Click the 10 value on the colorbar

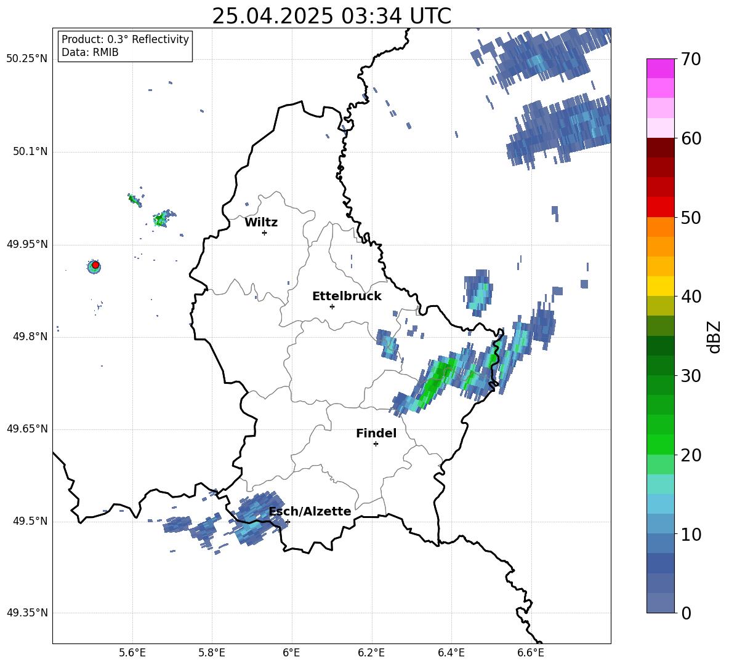[691, 534]
